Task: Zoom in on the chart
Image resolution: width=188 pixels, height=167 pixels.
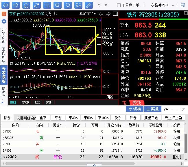Action: pos(57,5)
